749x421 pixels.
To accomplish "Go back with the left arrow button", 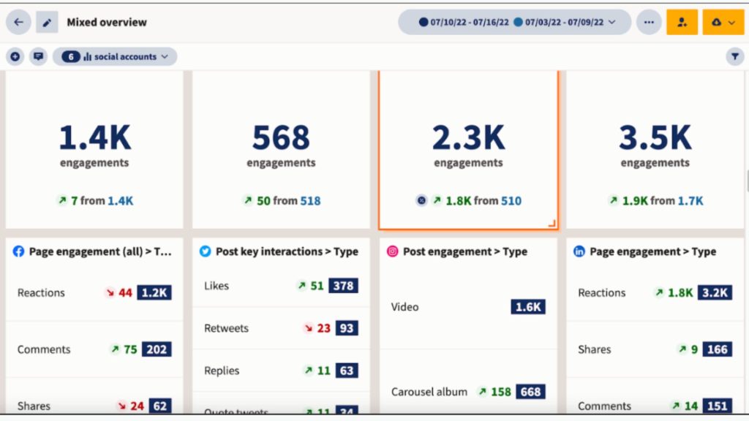I will coord(18,22).
